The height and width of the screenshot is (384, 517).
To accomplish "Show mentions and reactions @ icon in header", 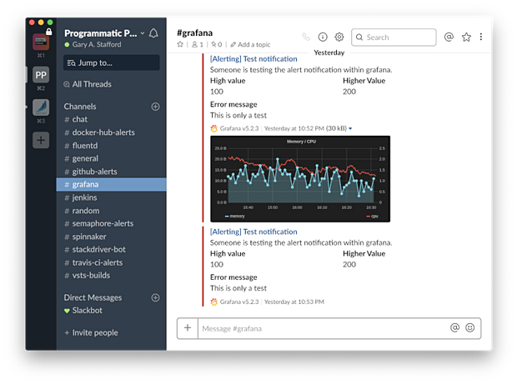I will tap(449, 37).
